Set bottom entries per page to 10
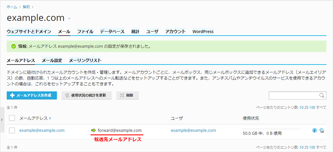333x152 pixels. [301, 147]
